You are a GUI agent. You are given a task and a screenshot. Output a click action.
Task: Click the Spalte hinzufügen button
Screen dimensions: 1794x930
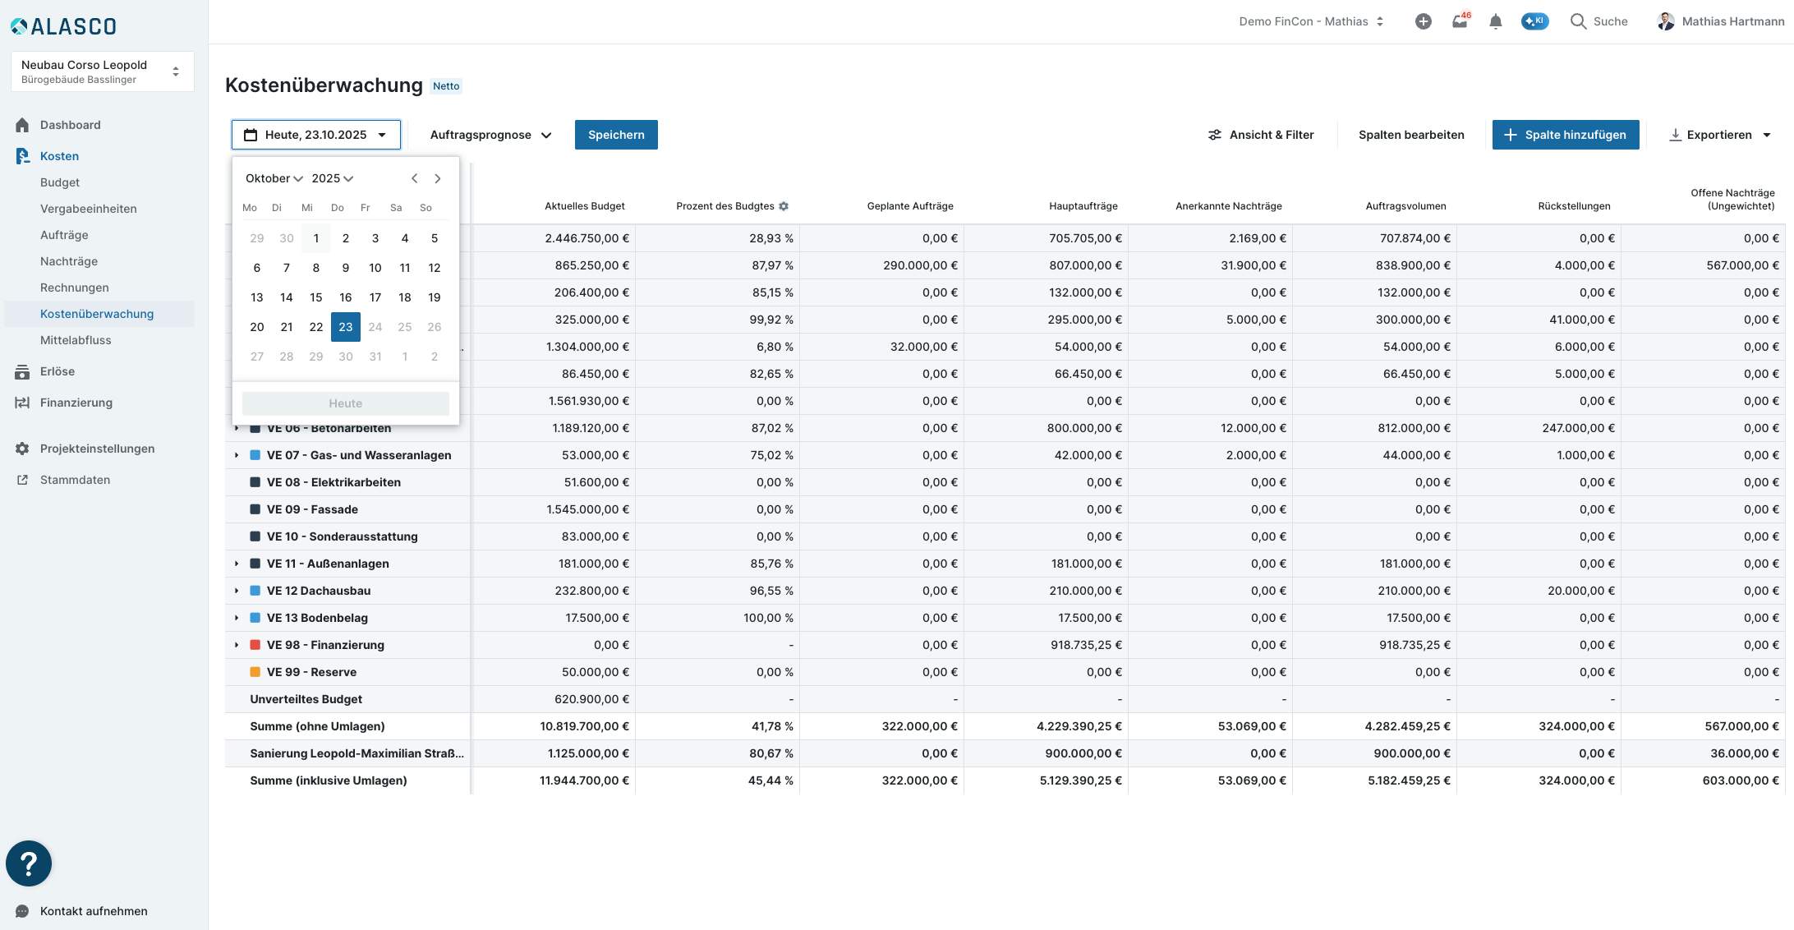click(1566, 135)
